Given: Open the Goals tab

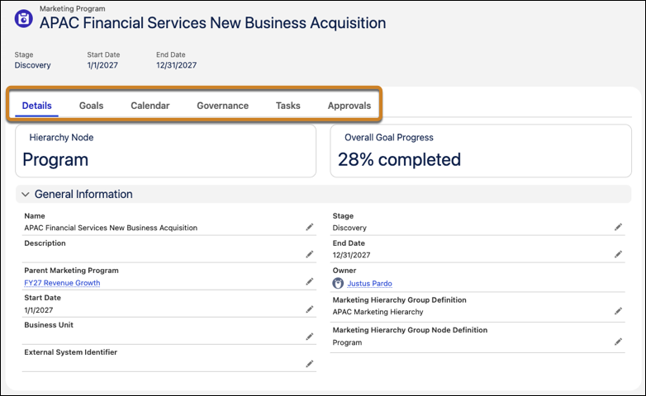Looking at the screenshot, I should pyautogui.click(x=91, y=106).
